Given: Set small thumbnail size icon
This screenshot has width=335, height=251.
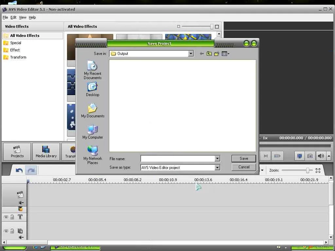Looking at the screenshot, I should 179,26.
